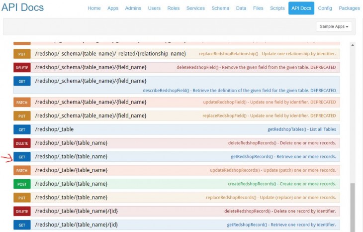This screenshot has height=232, width=363.
Task: Click PUT badge for replaceRedshopRecords
Action: coord(22,198)
